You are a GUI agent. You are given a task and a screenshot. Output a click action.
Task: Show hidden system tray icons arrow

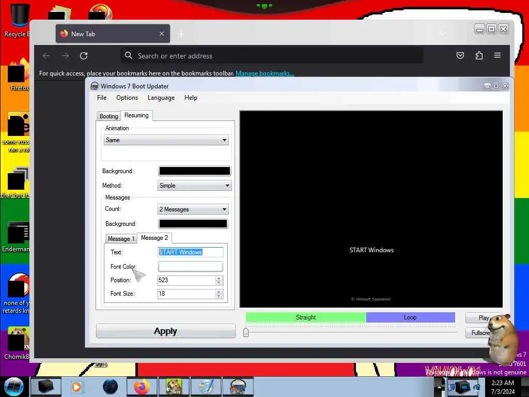[439, 387]
